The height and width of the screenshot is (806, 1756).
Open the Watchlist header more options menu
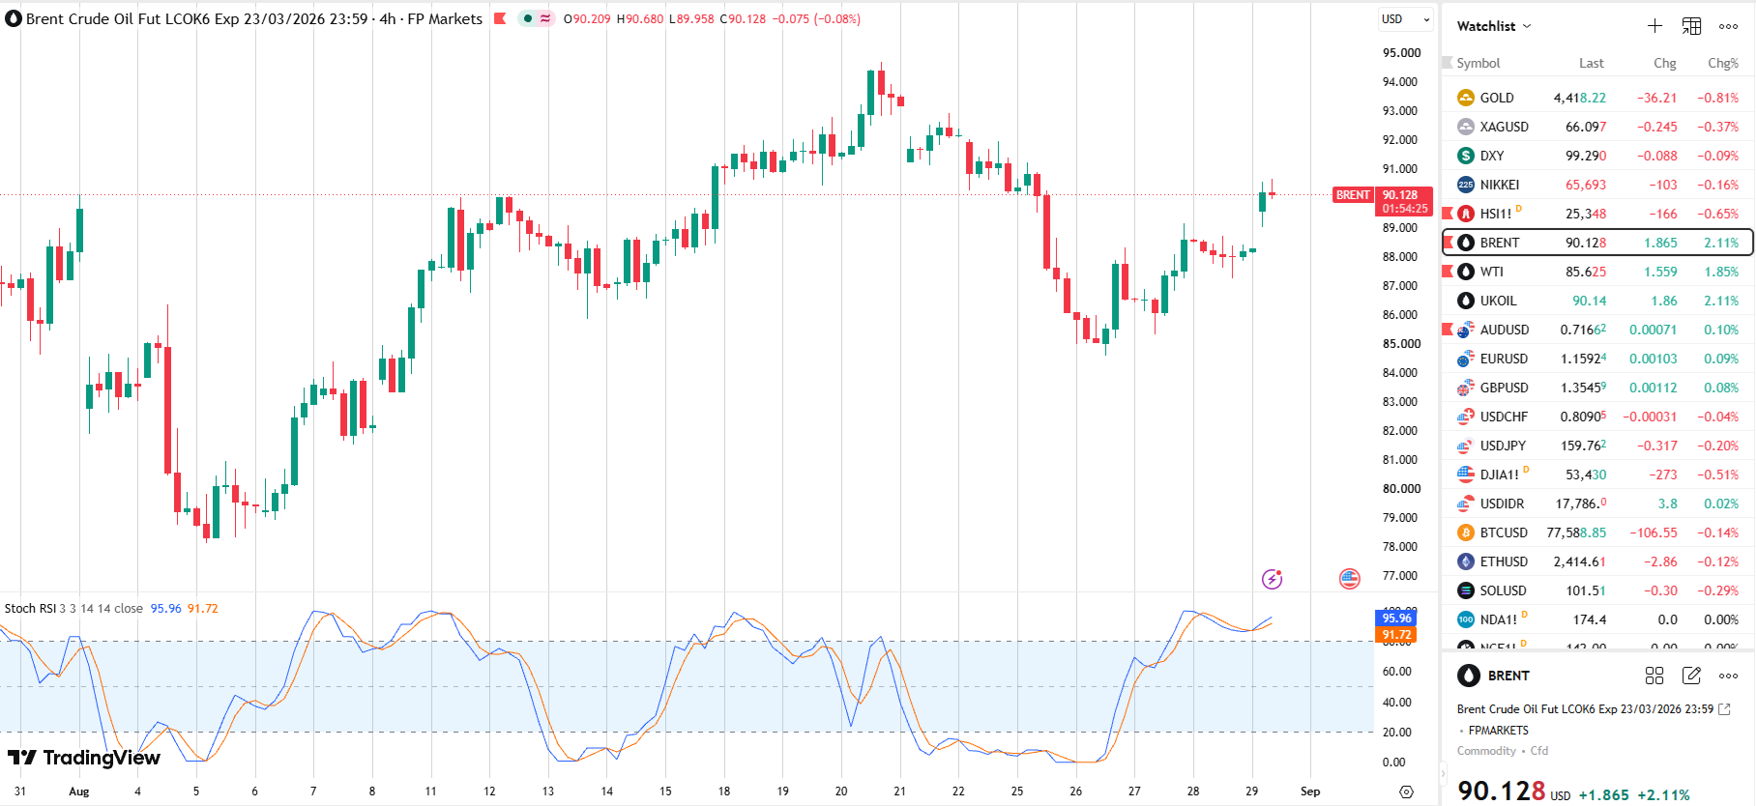point(1729,26)
